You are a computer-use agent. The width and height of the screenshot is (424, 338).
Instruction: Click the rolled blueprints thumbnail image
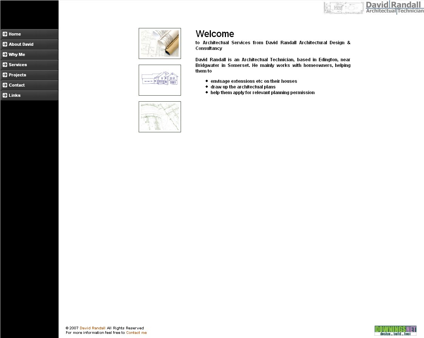160,43
